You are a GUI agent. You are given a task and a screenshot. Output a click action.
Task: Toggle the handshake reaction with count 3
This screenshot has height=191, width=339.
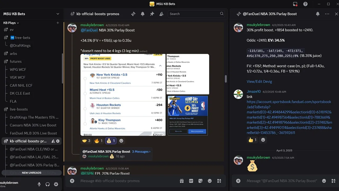86,141
